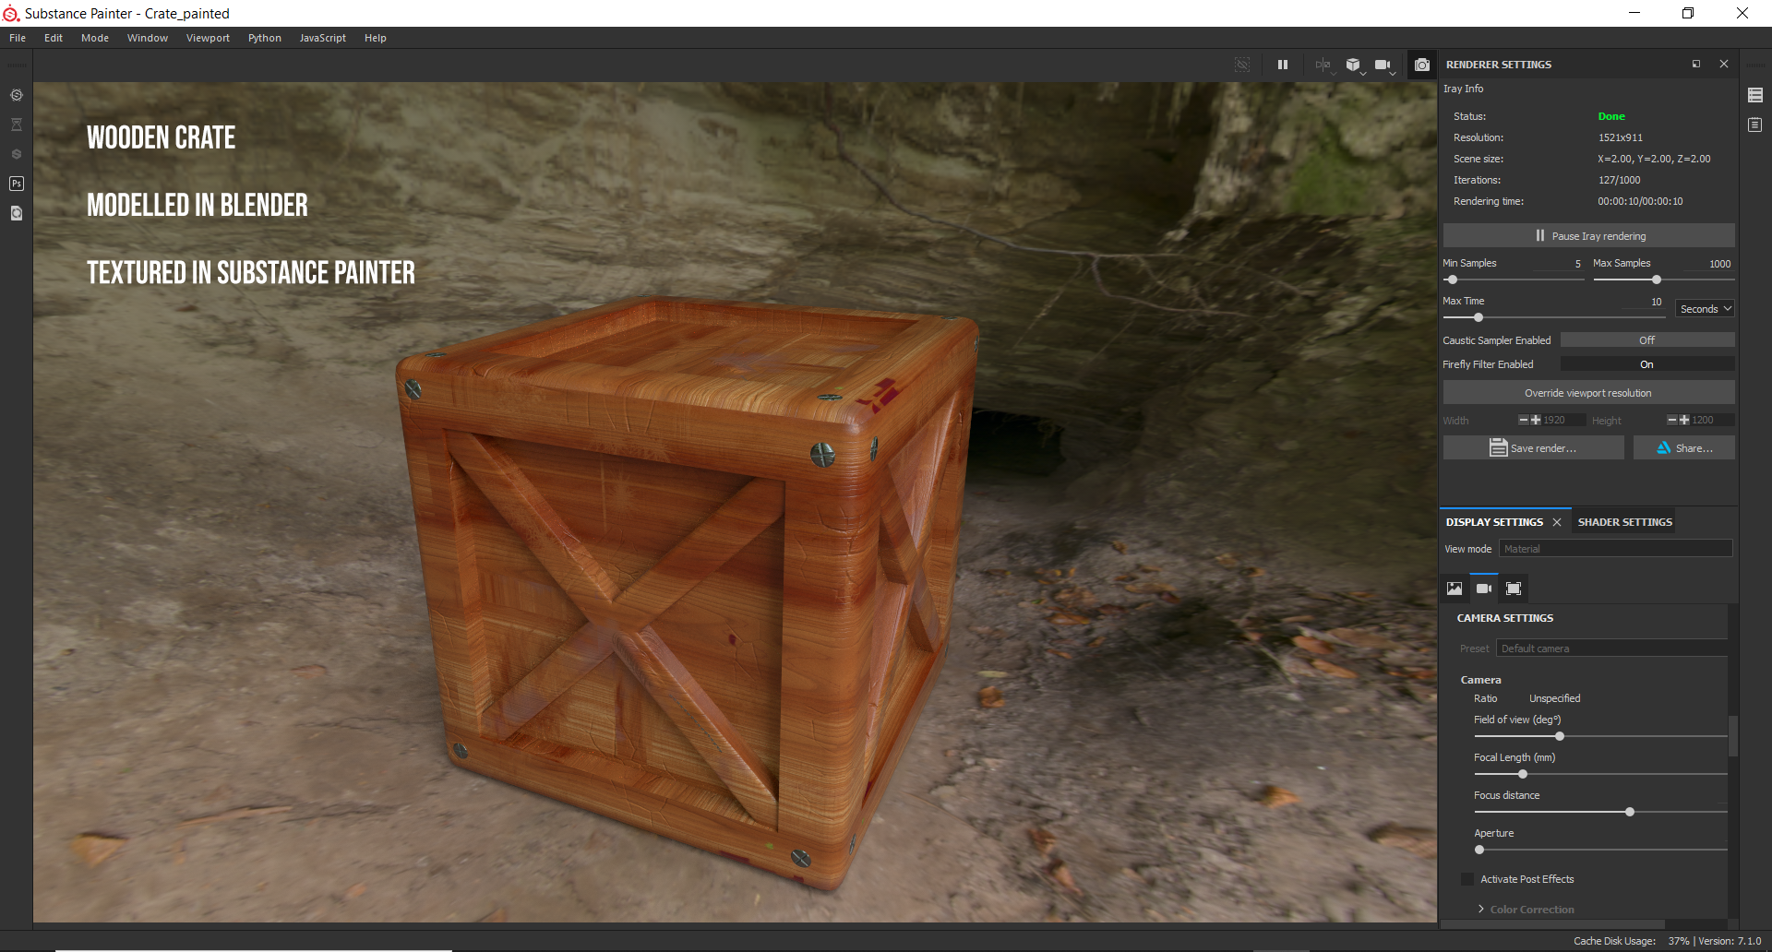Image resolution: width=1772 pixels, height=952 pixels.
Task: Open the Window menu
Action: tap(148, 38)
